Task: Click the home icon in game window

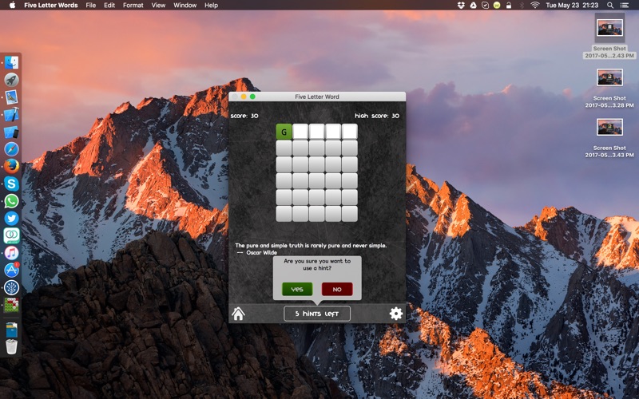Action: 238,314
